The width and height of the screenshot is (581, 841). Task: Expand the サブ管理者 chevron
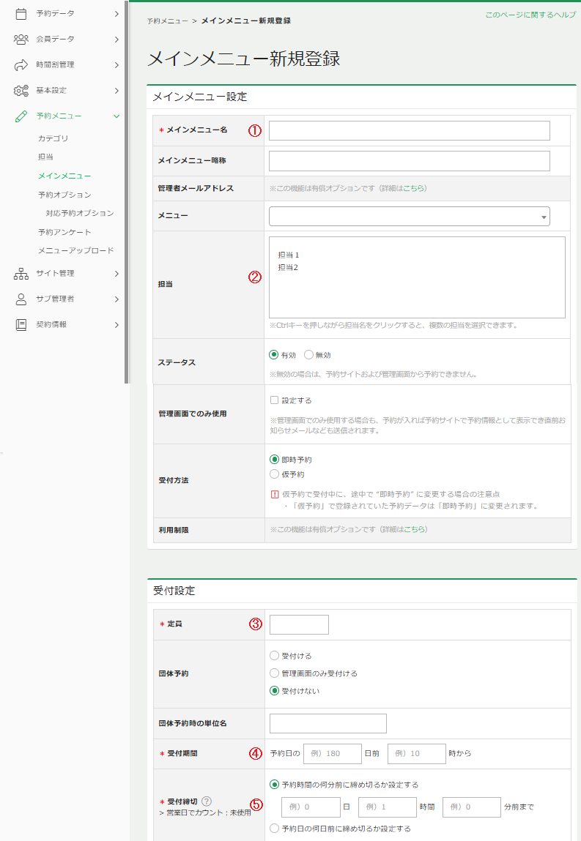(116, 299)
